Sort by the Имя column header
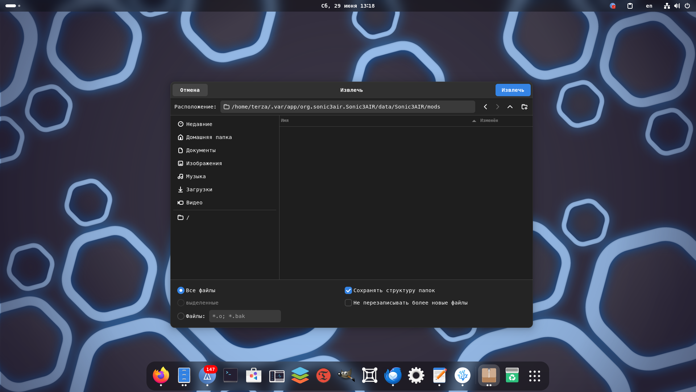The height and width of the screenshot is (392, 696). pos(379,121)
